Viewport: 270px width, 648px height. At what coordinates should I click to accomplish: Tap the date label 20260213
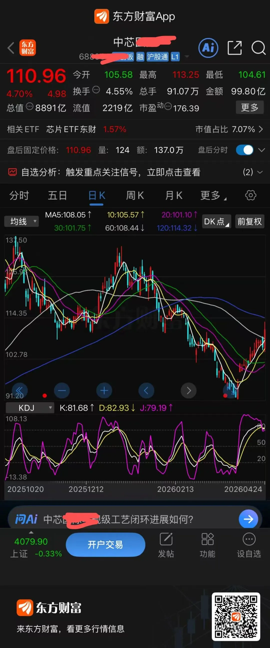175,489
